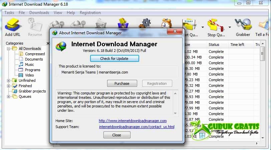Click the IDM icon in main title bar
Image resolution: width=271 pixels, height=150 pixels.
[4, 4]
